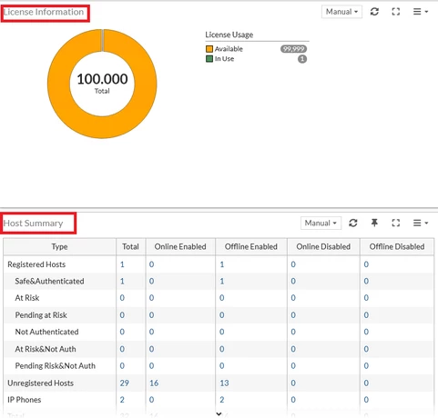This screenshot has width=438, height=418.
Task: Pin the Host Summary widget
Action: pos(374,223)
